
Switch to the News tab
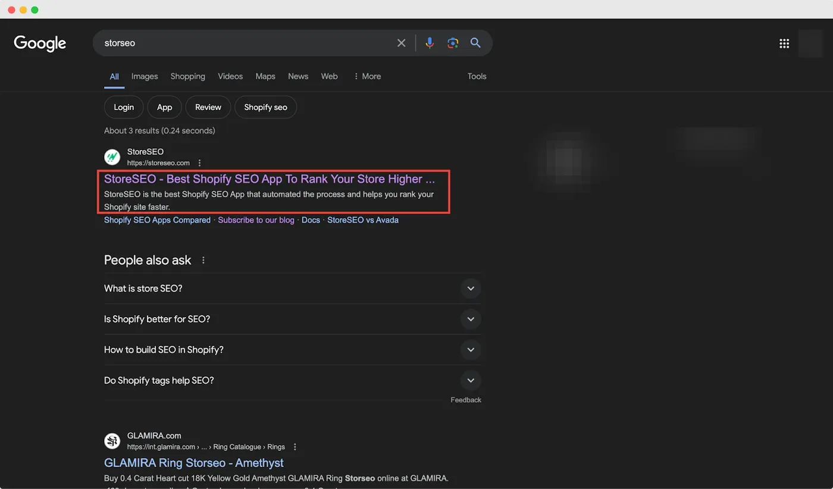coord(298,76)
